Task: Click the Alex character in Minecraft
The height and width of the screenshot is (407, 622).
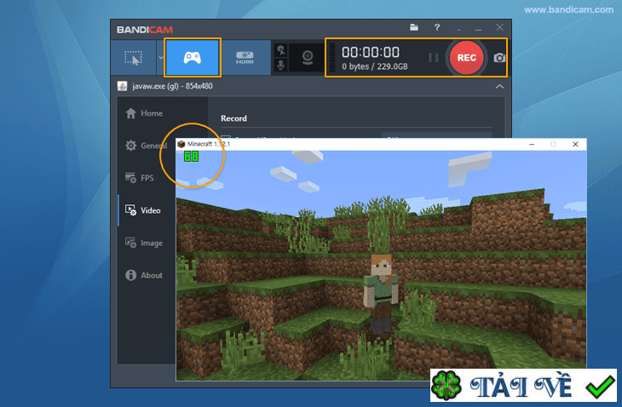Action: (381, 294)
